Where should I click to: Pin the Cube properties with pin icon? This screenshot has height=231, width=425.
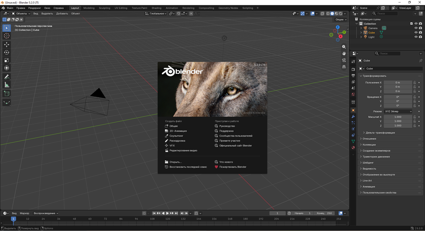421,60
